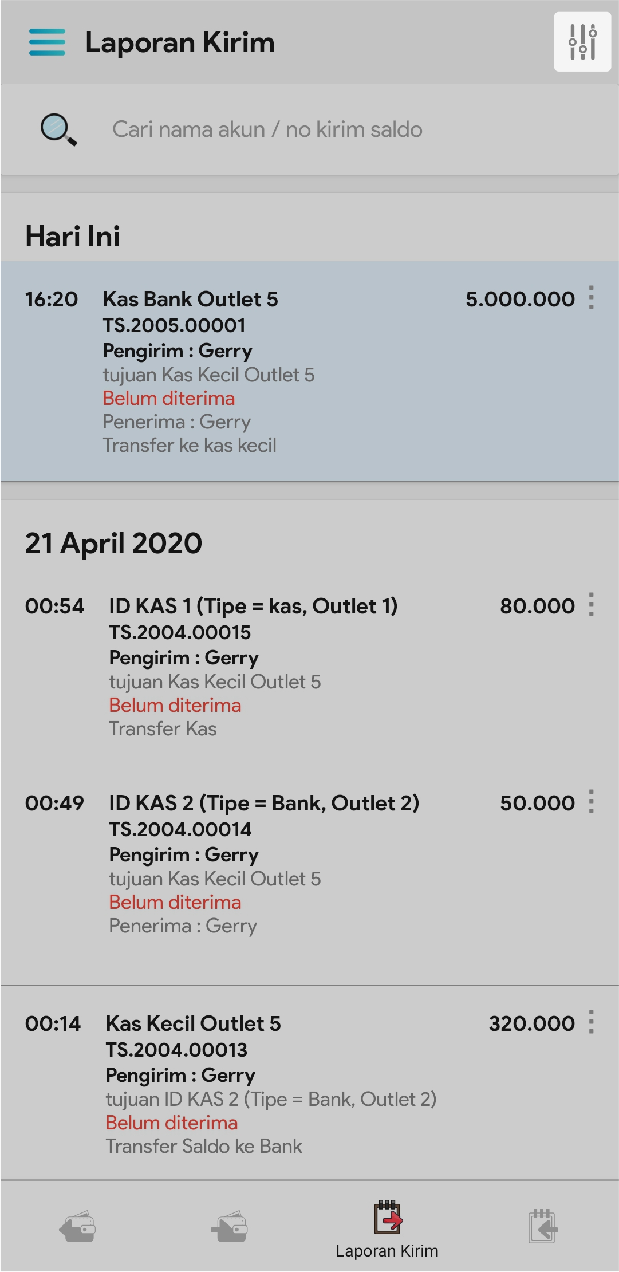The image size is (619, 1272).
Task: Tap the magnifying glass search icon
Action: click(58, 129)
